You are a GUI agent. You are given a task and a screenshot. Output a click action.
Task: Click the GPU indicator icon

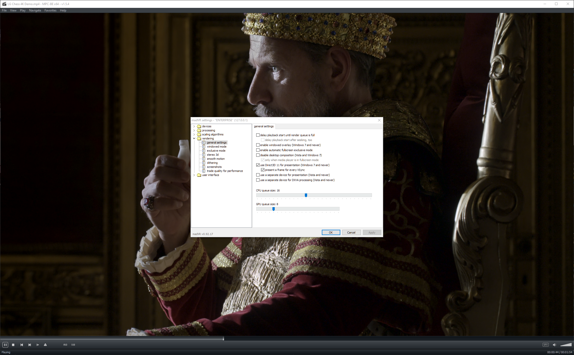tap(545, 345)
